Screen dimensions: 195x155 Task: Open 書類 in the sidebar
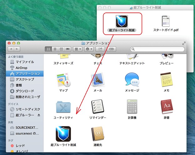(25, 85)
